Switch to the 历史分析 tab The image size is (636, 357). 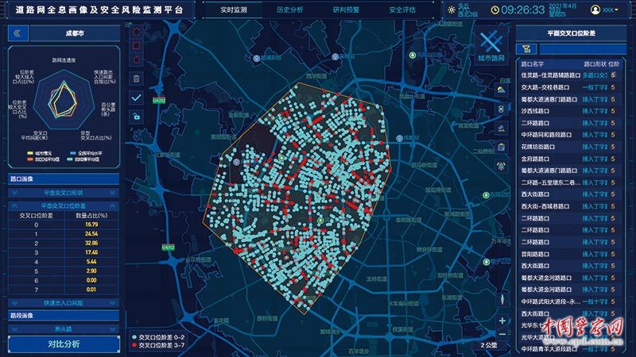[289, 10]
